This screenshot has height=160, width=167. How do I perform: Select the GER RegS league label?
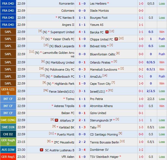point(8,157)
